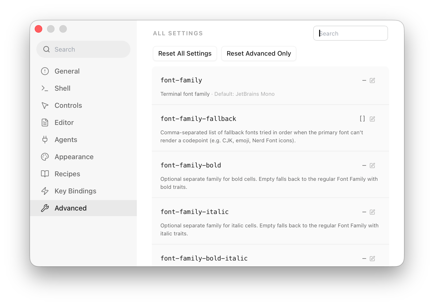Click the Key Bindings lightning icon
This screenshot has height=306, width=434.
(45, 191)
